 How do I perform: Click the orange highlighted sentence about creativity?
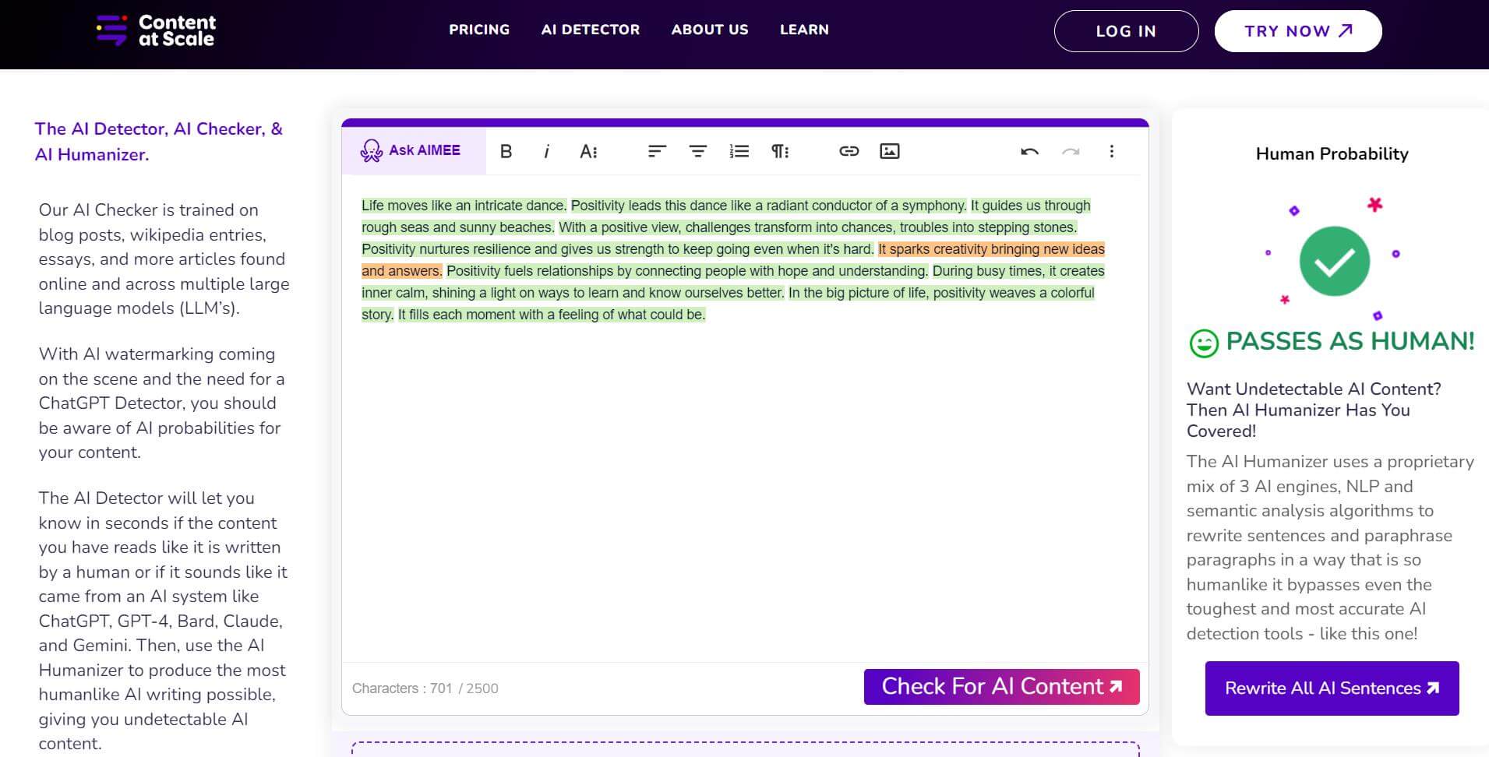(x=991, y=249)
